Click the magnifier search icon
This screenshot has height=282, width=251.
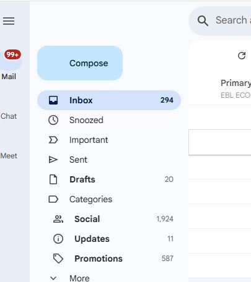click(203, 20)
